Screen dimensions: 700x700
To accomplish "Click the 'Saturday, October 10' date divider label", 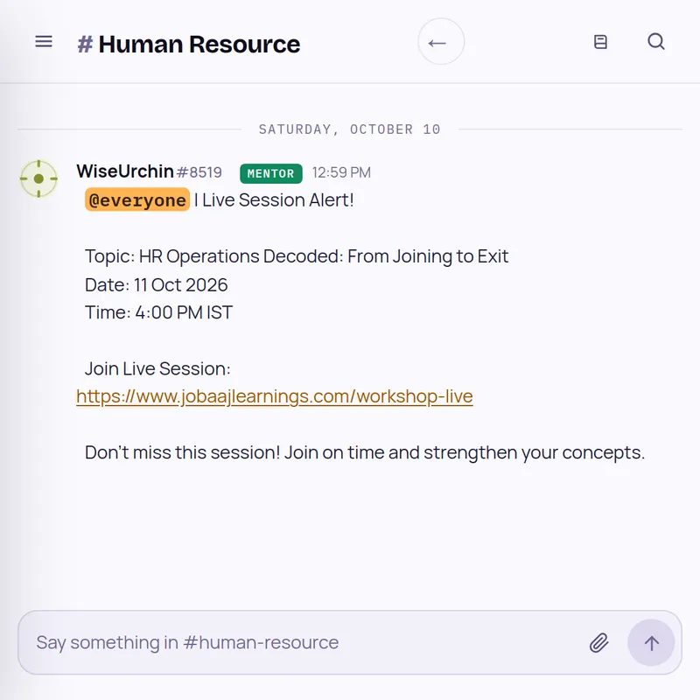I will 350,129.
